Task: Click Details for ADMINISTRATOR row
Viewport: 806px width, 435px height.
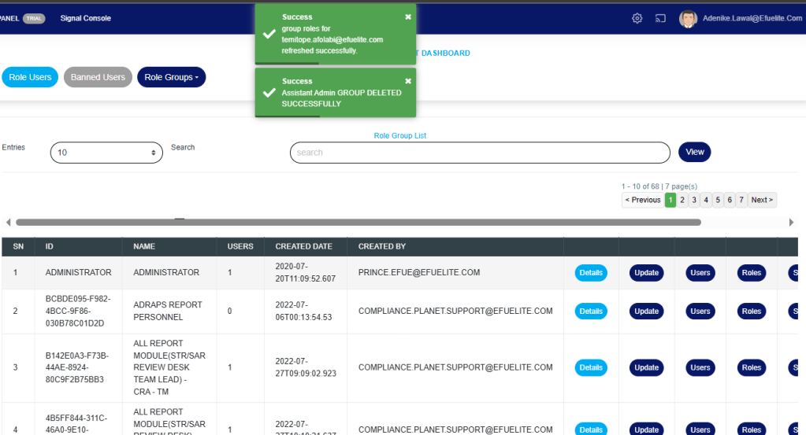Action: pyautogui.click(x=591, y=273)
